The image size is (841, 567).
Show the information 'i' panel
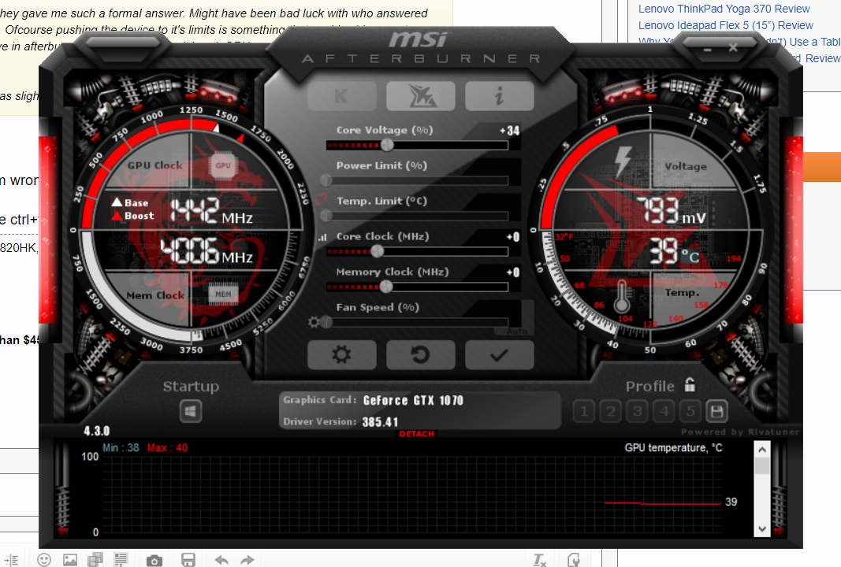coord(500,96)
